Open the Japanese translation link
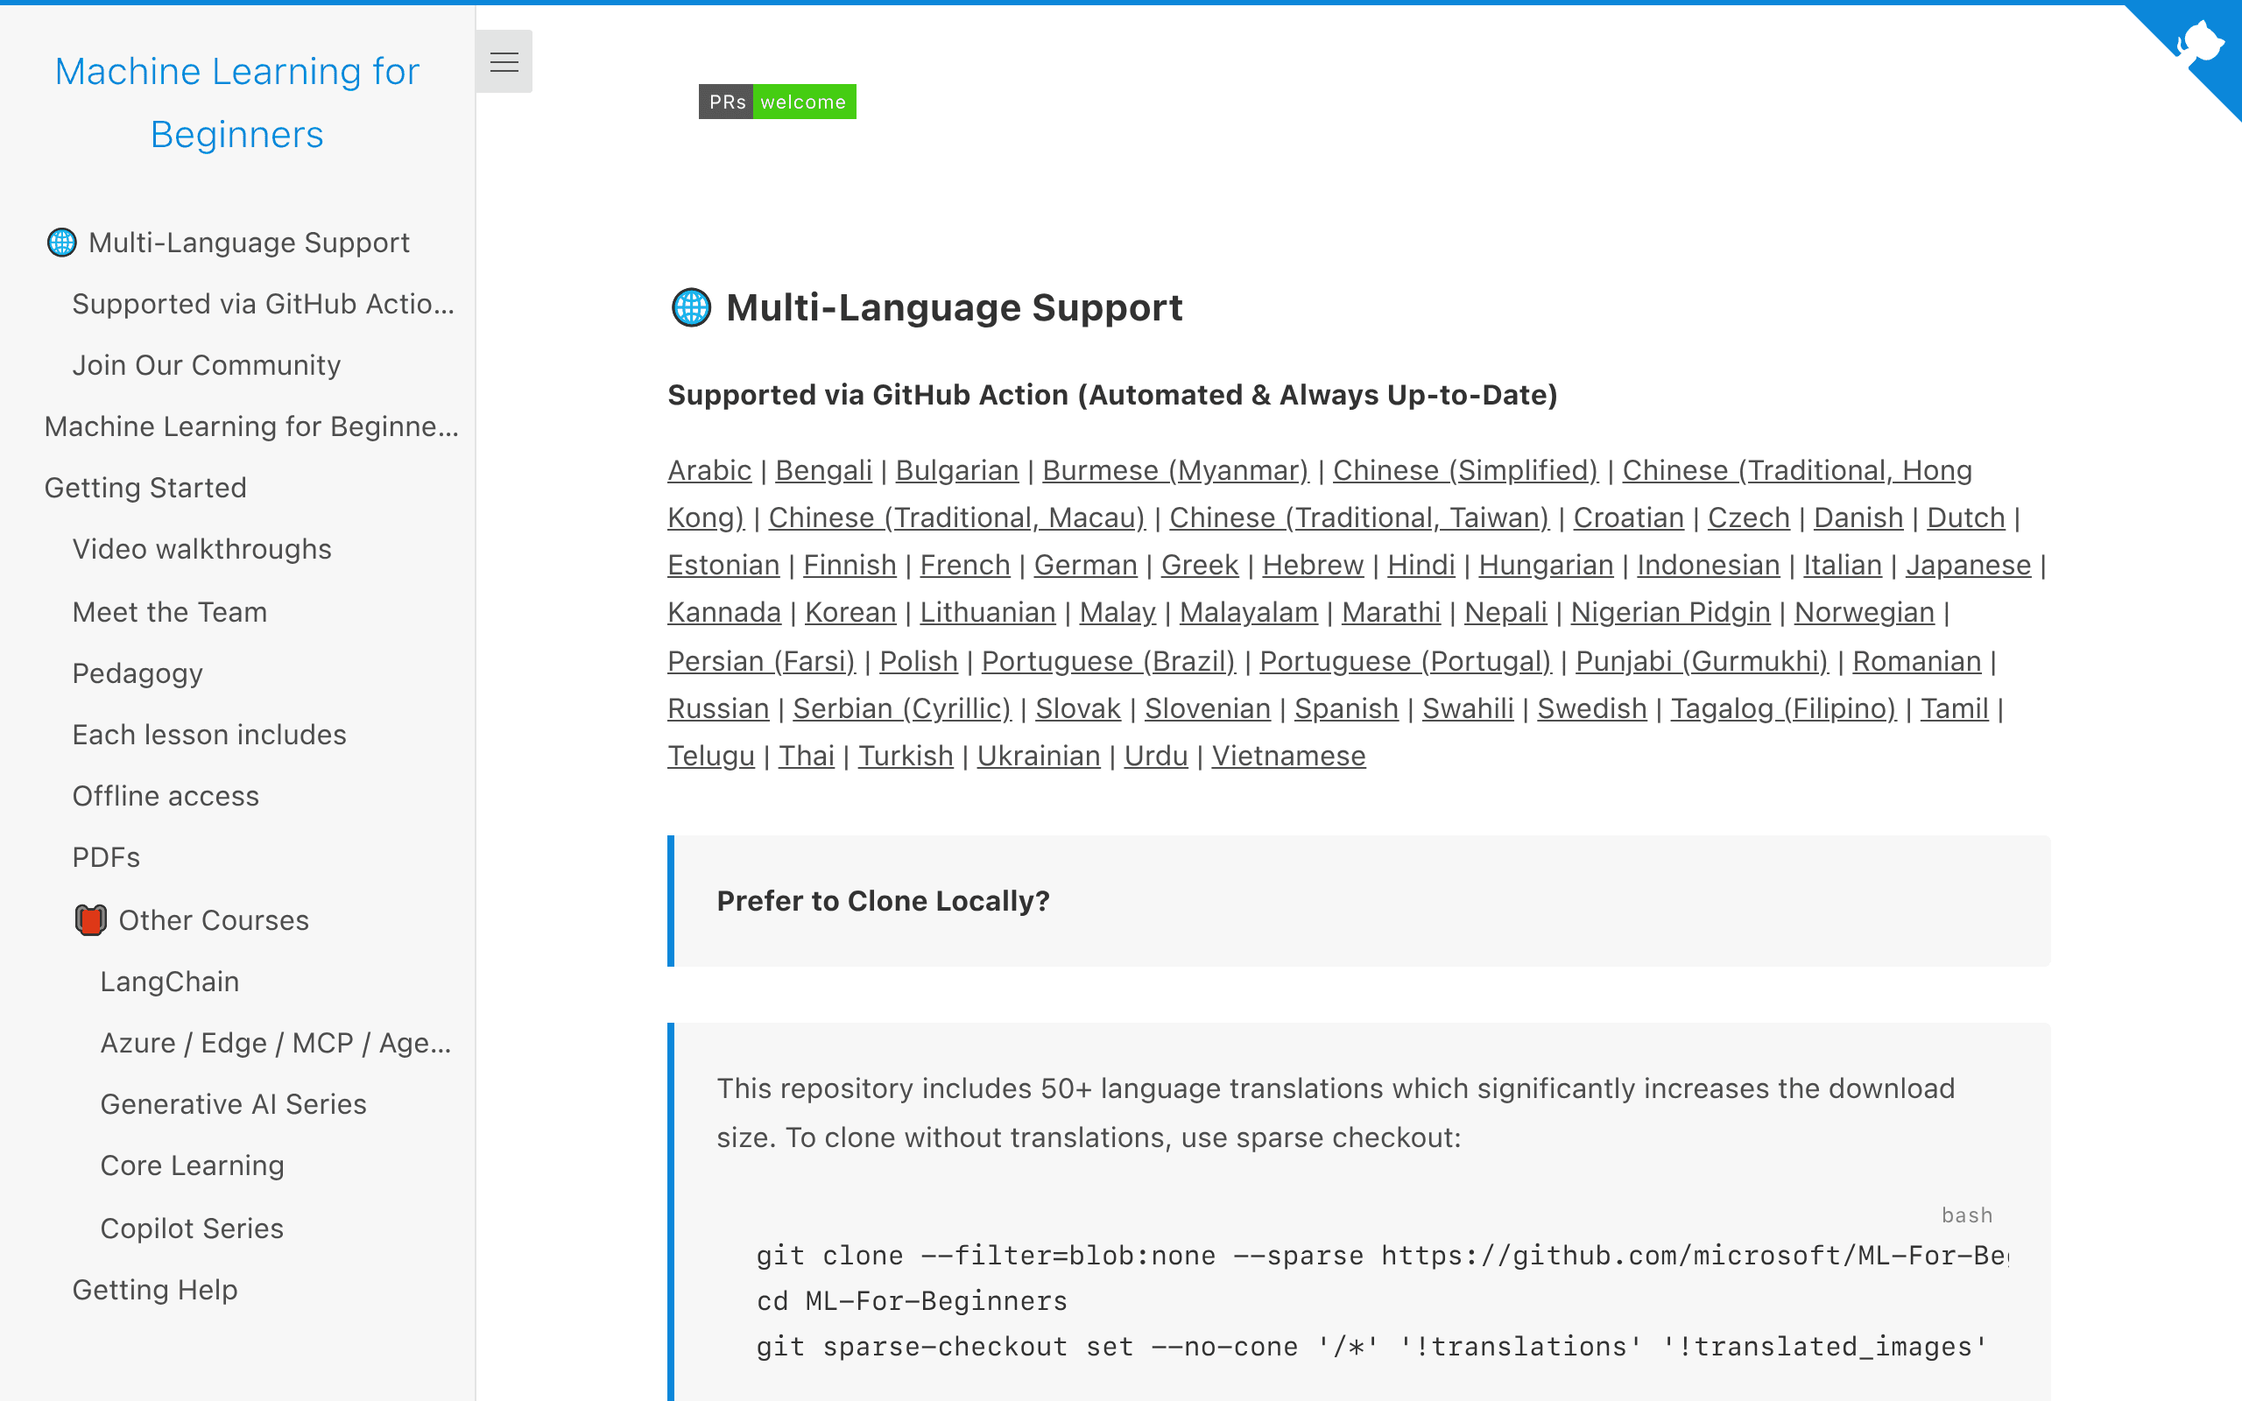Screen dimensions: 2242x1401 point(1969,564)
